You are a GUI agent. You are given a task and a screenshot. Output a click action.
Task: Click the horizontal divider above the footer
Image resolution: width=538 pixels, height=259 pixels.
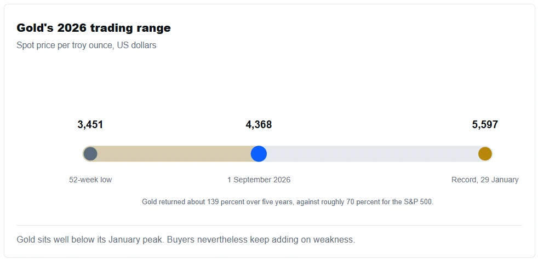click(x=269, y=226)
